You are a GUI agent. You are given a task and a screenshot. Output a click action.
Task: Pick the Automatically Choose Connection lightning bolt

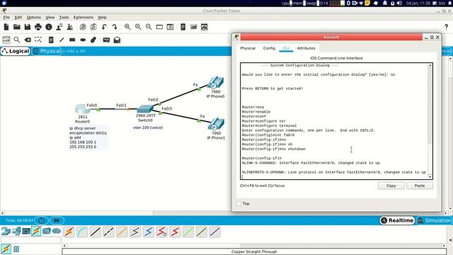69,232
